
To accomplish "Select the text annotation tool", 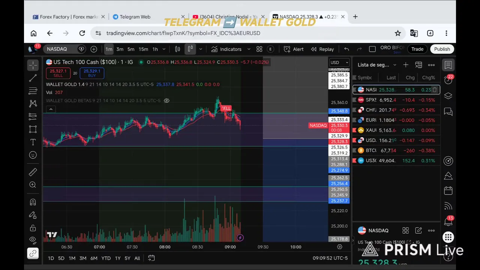I will point(33,142).
